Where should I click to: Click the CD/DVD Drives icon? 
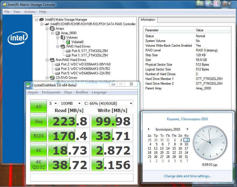(52, 78)
